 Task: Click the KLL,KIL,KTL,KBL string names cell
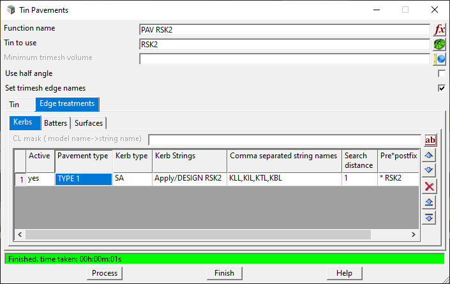tap(285, 179)
